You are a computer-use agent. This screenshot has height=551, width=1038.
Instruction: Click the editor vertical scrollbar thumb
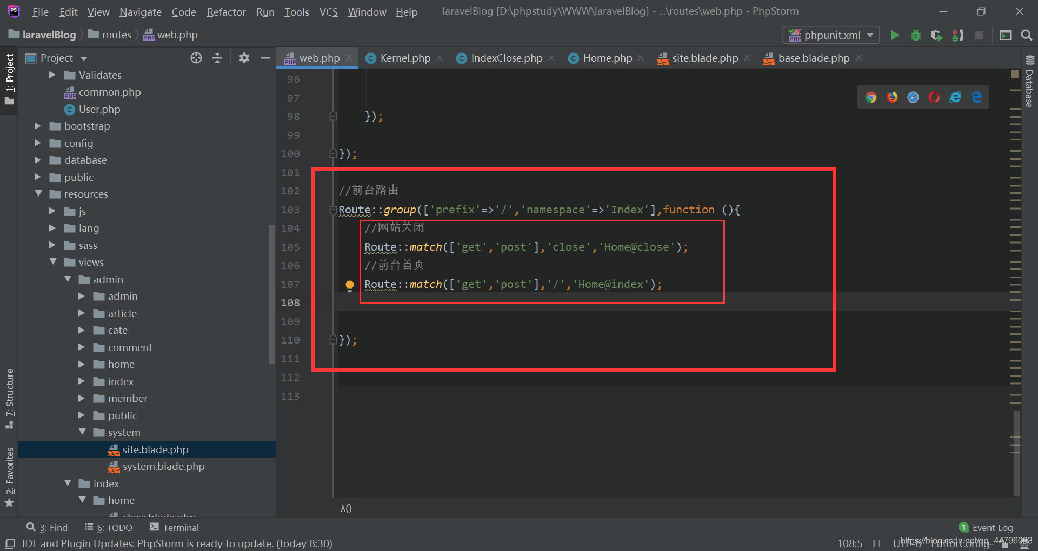1016,453
